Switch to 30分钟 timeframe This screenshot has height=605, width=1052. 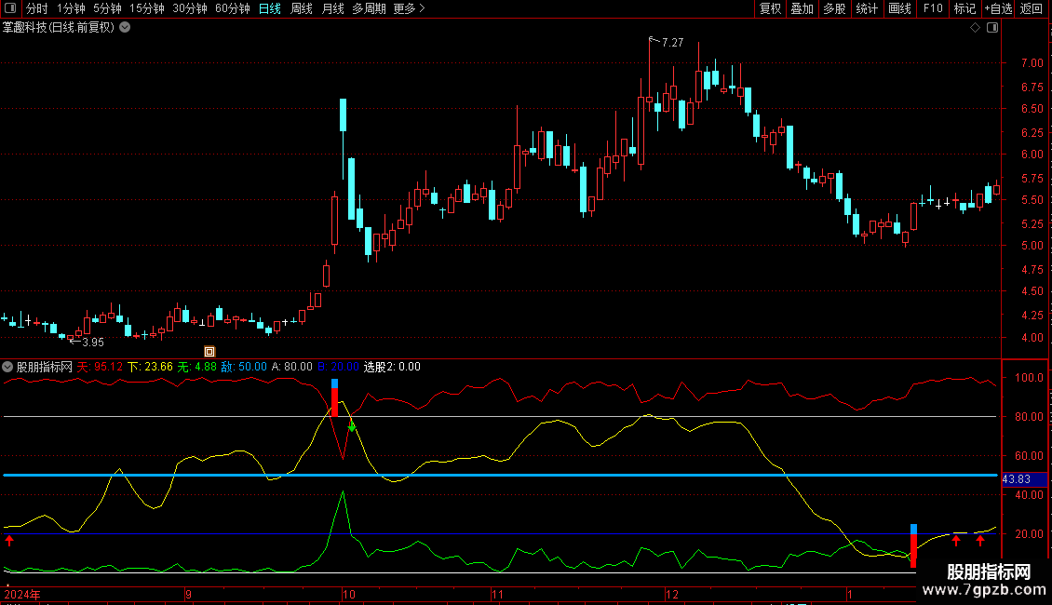point(189,8)
